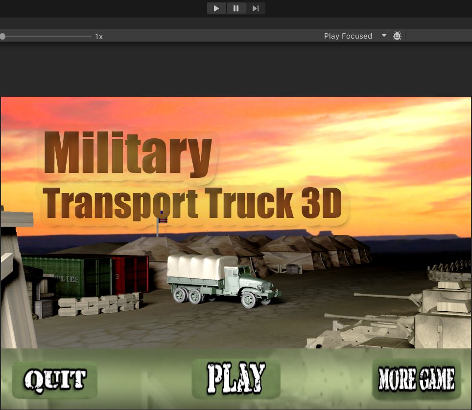The width and height of the screenshot is (472, 410).
Task: Click the game view scale slider handle
Action: pyautogui.click(x=3, y=36)
